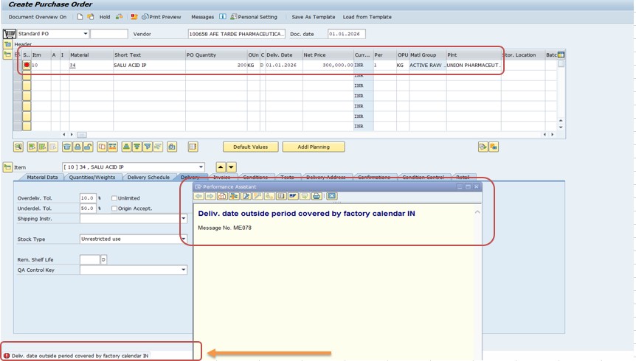Image resolution: width=636 pixels, height=361 pixels.
Task: Click the Addl Planning button
Action: coord(313,147)
